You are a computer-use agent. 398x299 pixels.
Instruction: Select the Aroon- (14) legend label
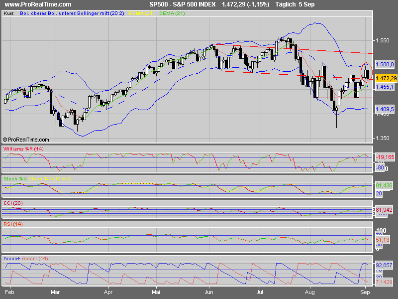point(35,258)
